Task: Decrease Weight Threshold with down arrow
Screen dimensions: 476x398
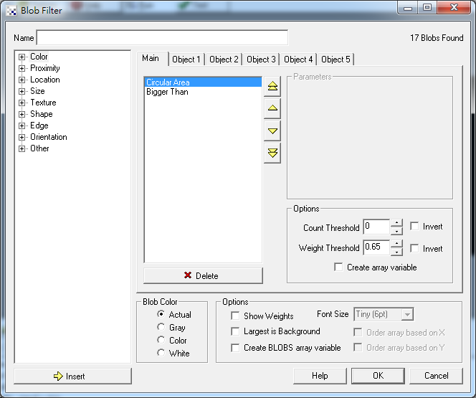Action: point(396,252)
